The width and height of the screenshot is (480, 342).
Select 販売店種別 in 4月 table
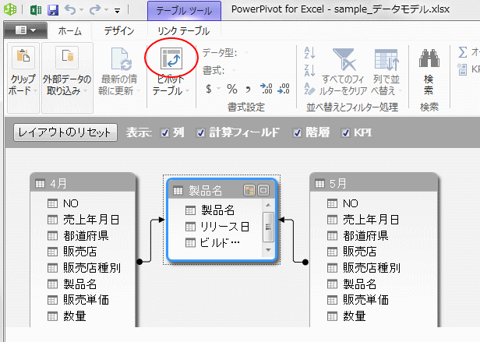point(83,268)
